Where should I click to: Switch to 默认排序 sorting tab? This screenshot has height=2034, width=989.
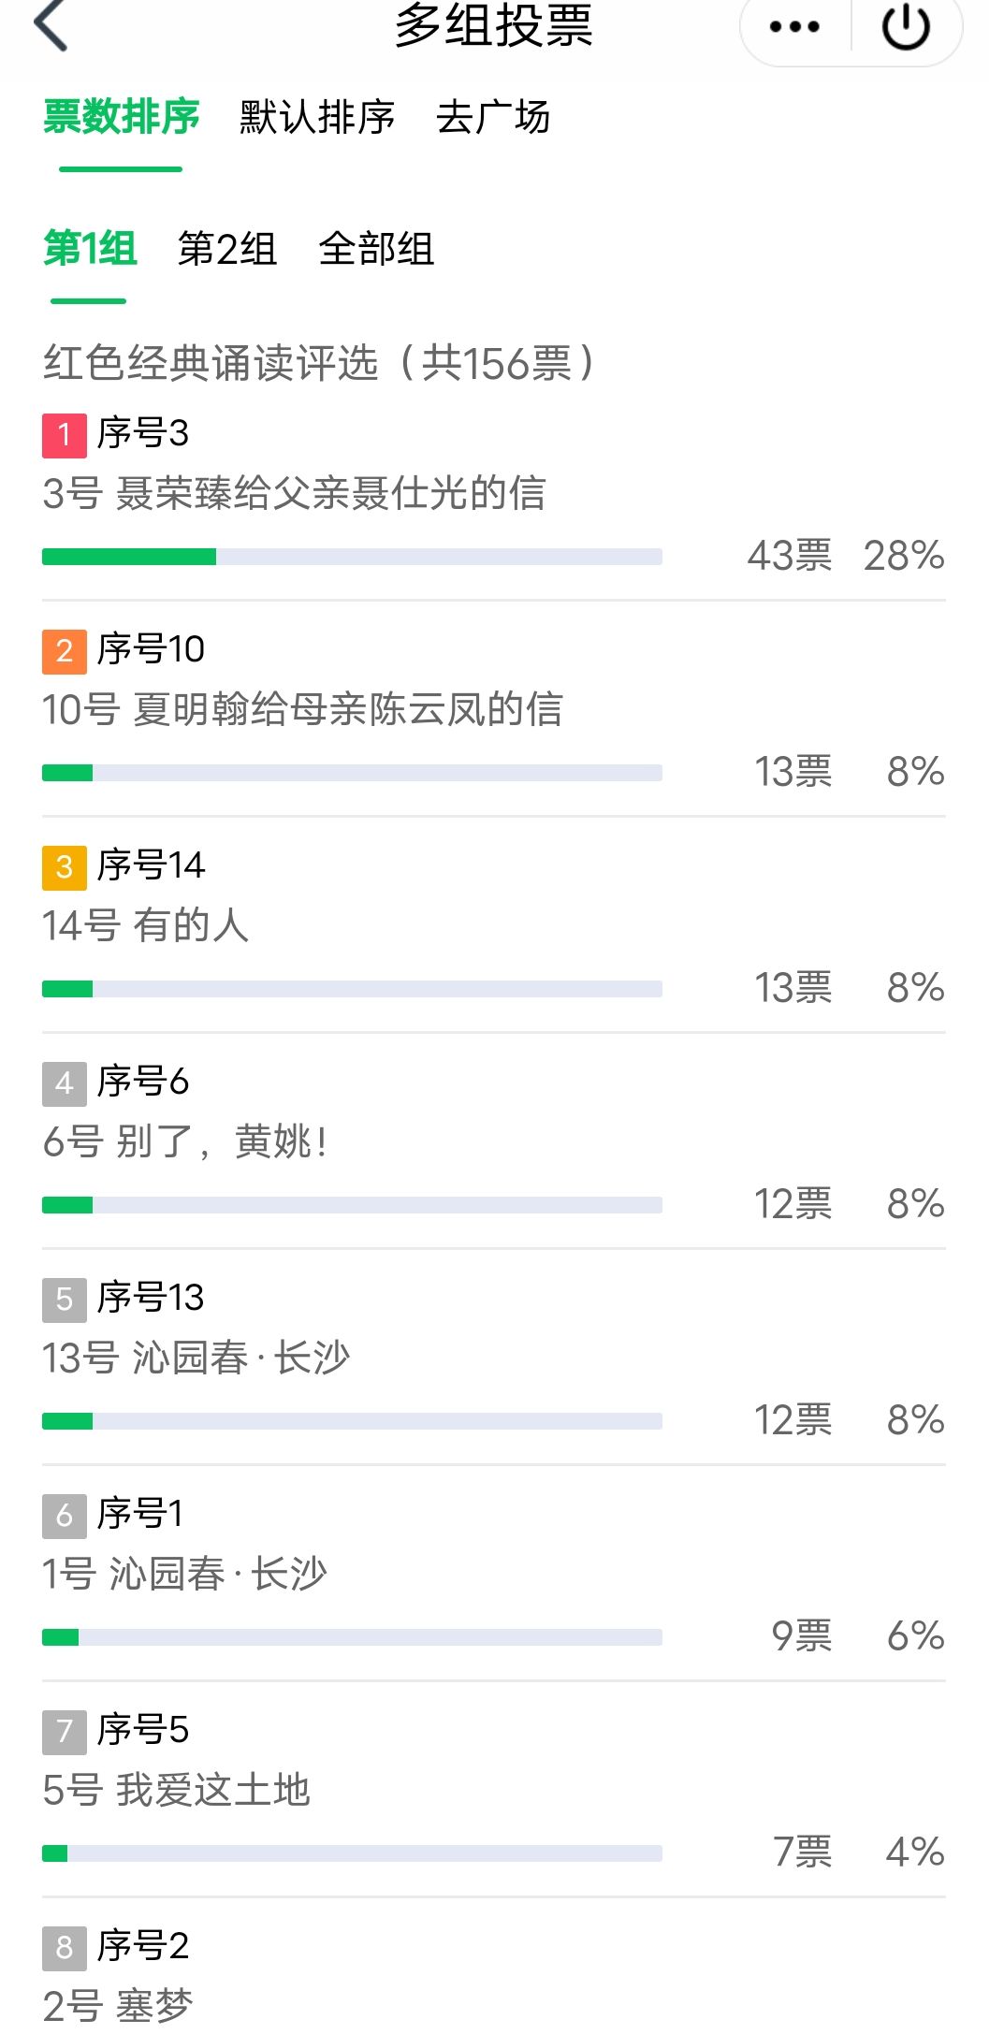(x=317, y=118)
